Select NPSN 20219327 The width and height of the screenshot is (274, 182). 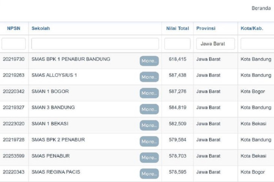tap(13, 107)
